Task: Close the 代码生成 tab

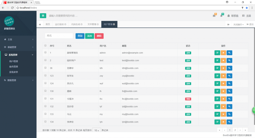Action: click(x=82, y=24)
